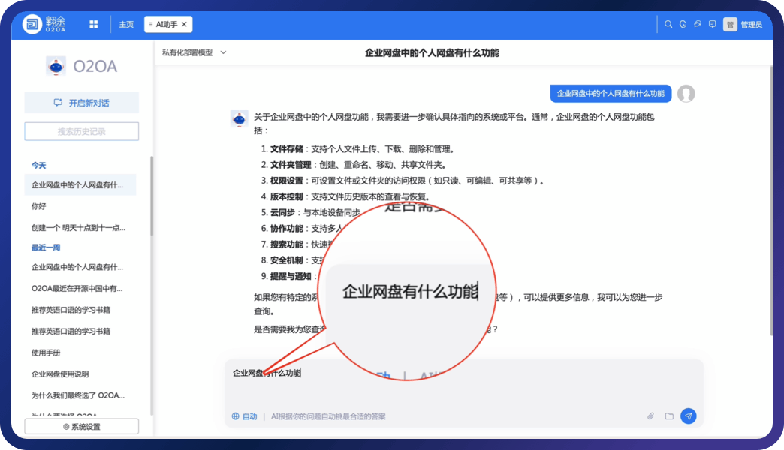Screen dimensions: 784x450
Task: Select the AI助手 tab
Action: click(165, 23)
